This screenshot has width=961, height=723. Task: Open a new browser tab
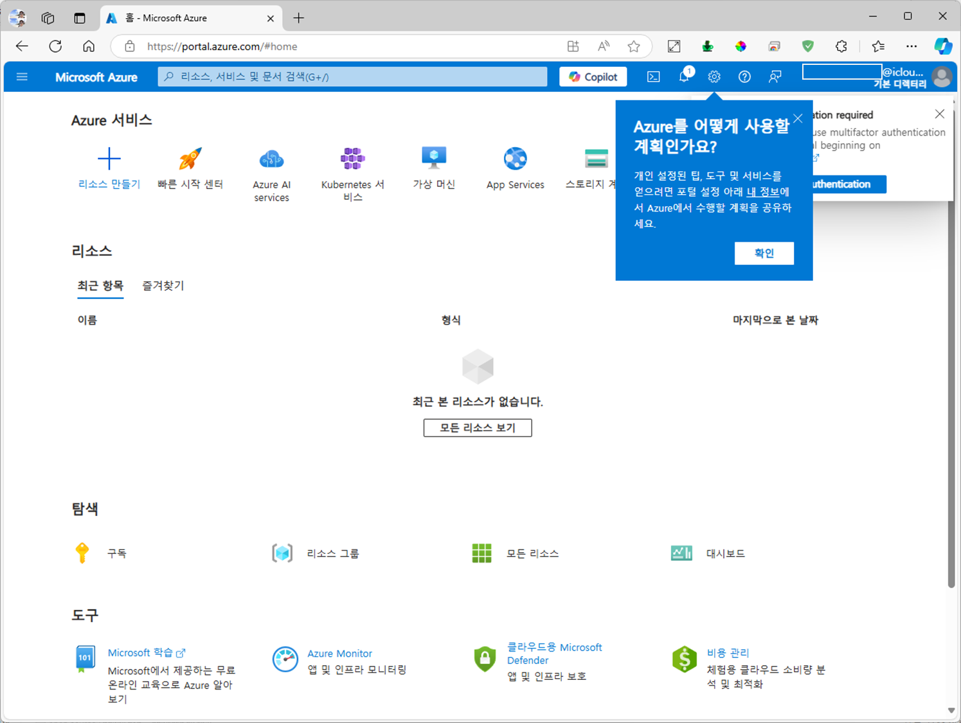(x=298, y=18)
